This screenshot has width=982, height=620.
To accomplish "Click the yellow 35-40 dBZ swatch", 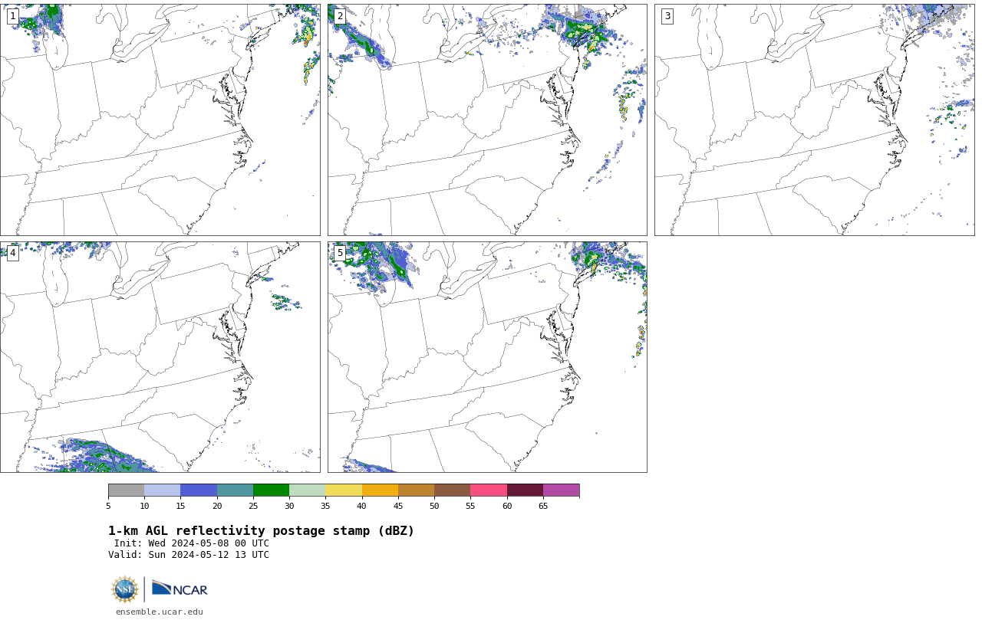I will pyautogui.click(x=344, y=490).
